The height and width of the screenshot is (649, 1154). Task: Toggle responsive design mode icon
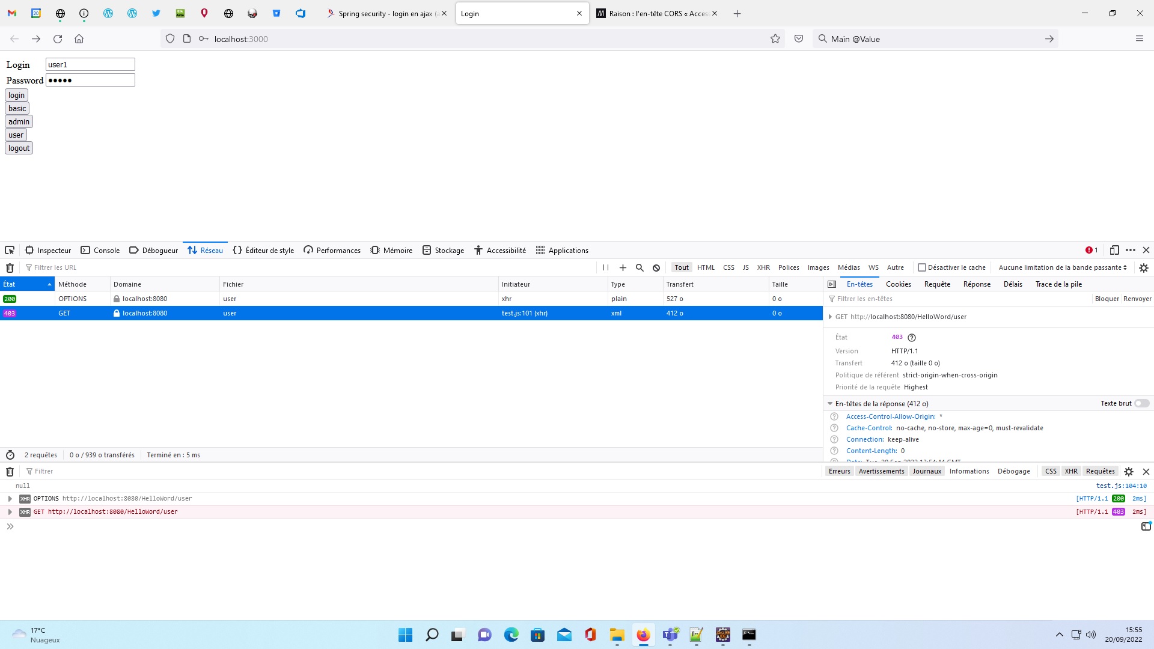(x=1114, y=251)
